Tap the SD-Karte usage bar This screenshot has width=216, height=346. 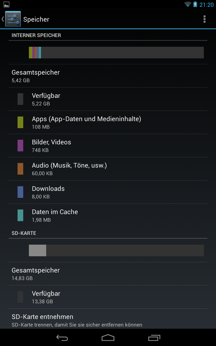click(116, 250)
